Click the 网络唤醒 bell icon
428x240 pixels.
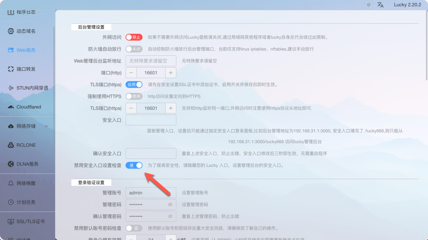11,183
